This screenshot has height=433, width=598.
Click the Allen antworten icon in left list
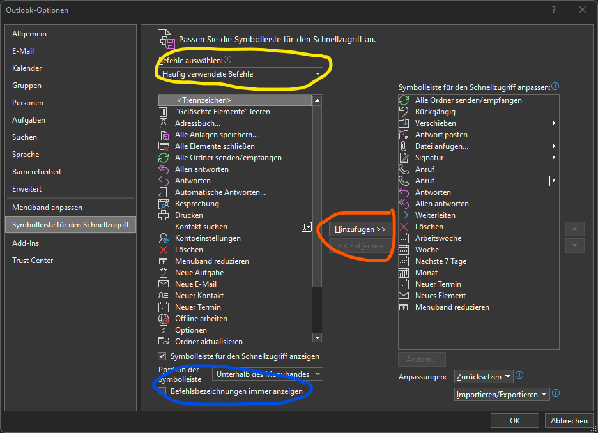click(x=164, y=169)
